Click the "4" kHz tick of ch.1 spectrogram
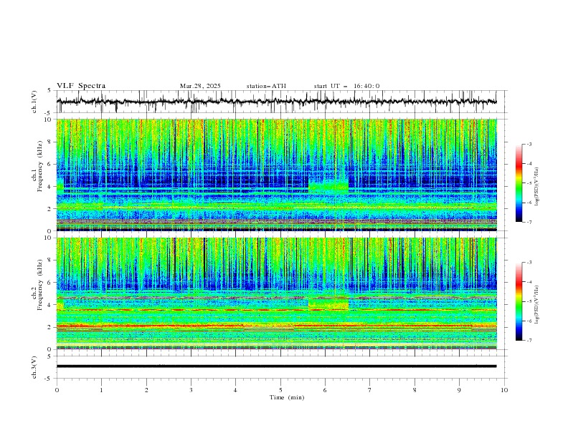 (x=50, y=187)
